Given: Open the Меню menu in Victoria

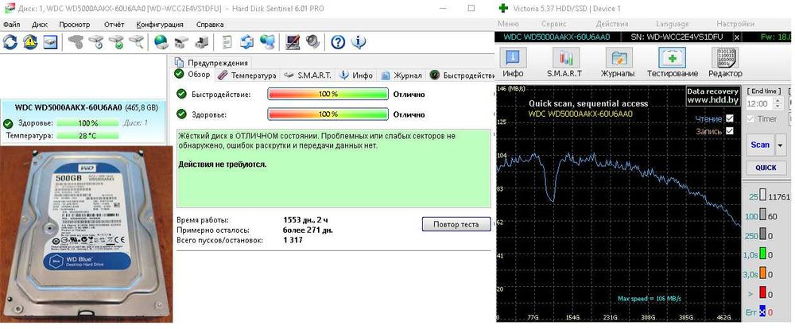Looking at the screenshot, I should point(508,24).
